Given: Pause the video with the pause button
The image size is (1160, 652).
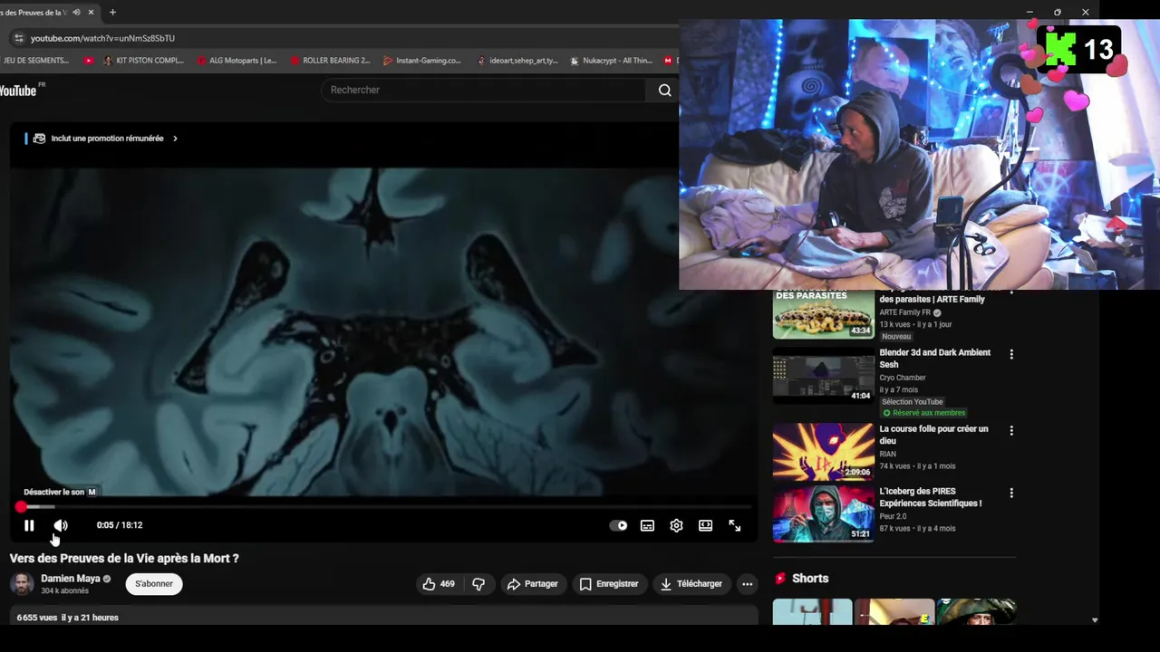Looking at the screenshot, I should tap(29, 525).
